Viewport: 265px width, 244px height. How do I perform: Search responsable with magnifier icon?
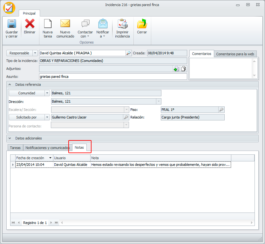point(129,53)
